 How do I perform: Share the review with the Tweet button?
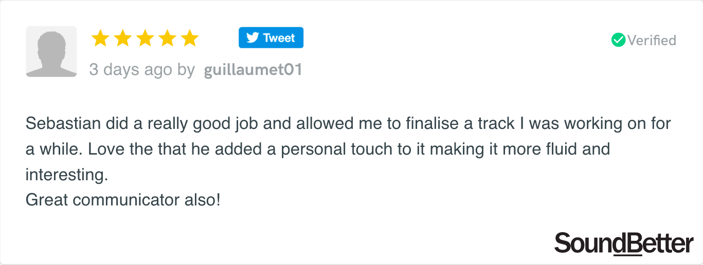(271, 37)
